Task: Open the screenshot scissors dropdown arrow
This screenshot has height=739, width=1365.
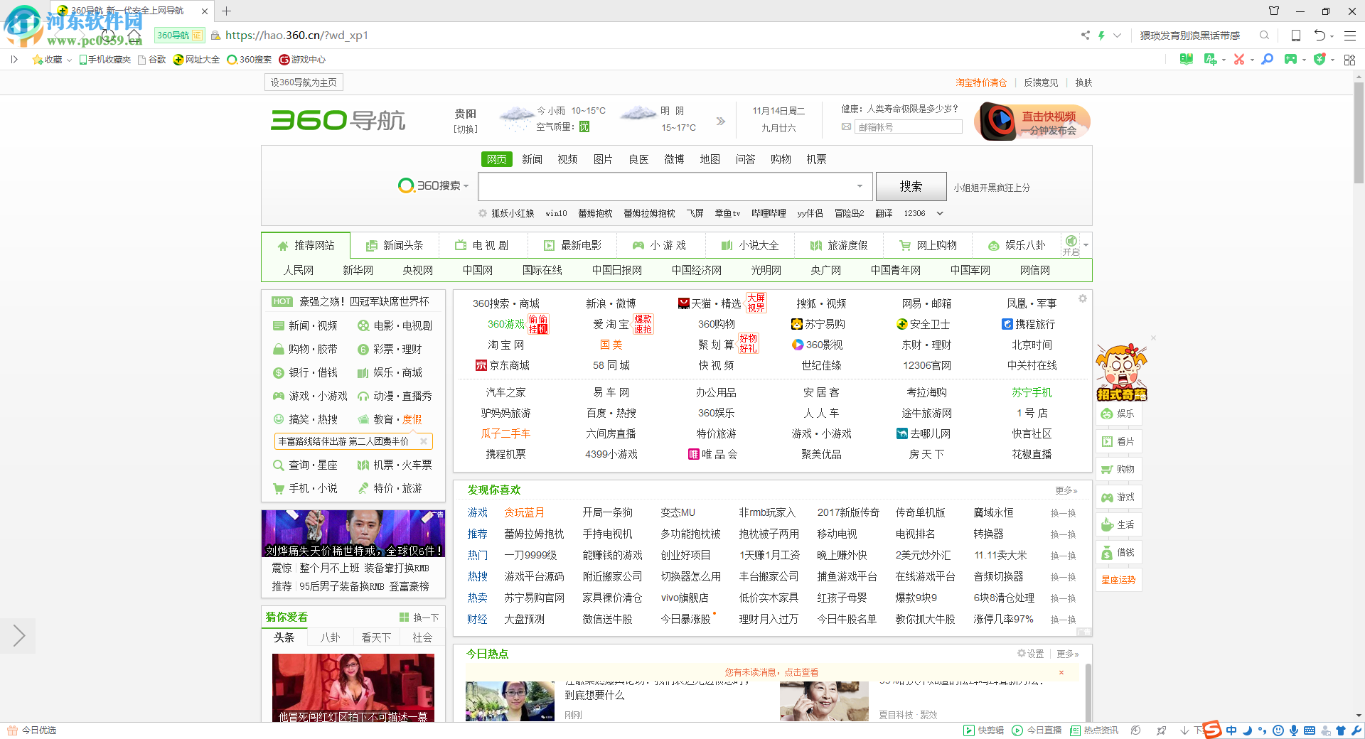Action: click(x=1252, y=60)
